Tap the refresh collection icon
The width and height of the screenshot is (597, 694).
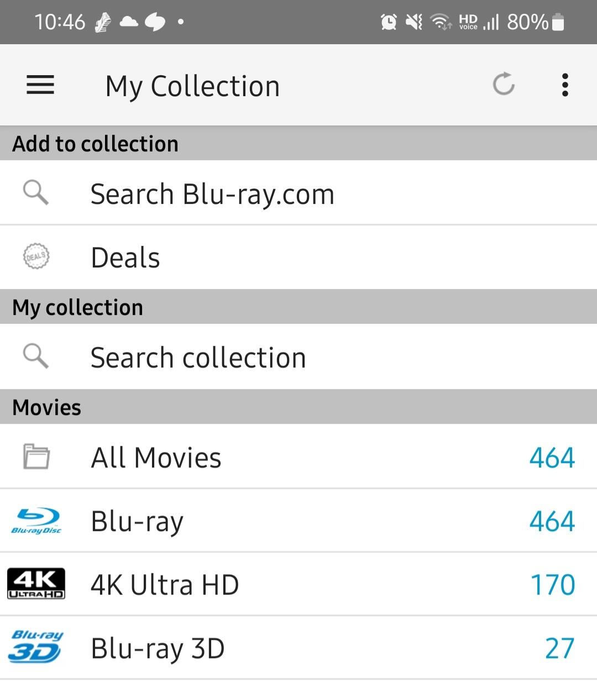(x=504, y=85)
